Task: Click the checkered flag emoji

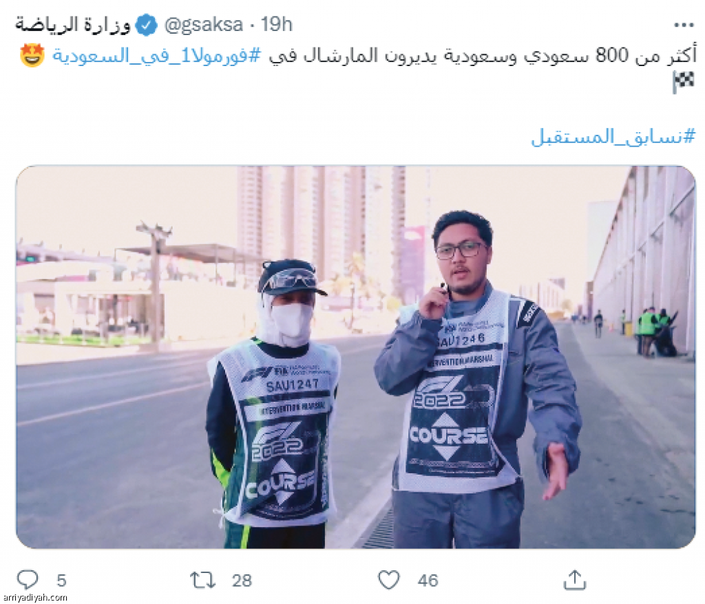Action: pyautogui.click(x=683, y=83)
